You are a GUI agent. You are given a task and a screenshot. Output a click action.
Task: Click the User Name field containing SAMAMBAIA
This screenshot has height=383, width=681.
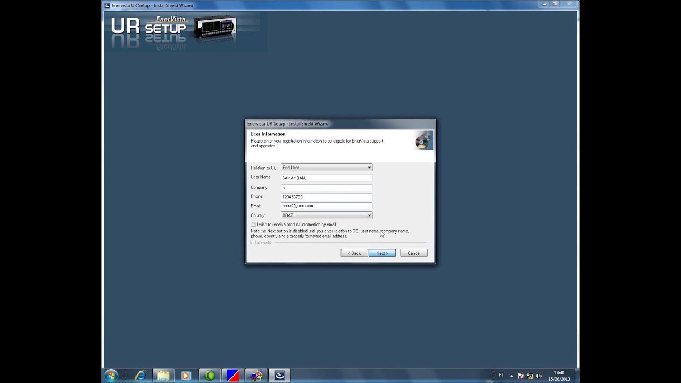tap(327, 178)
